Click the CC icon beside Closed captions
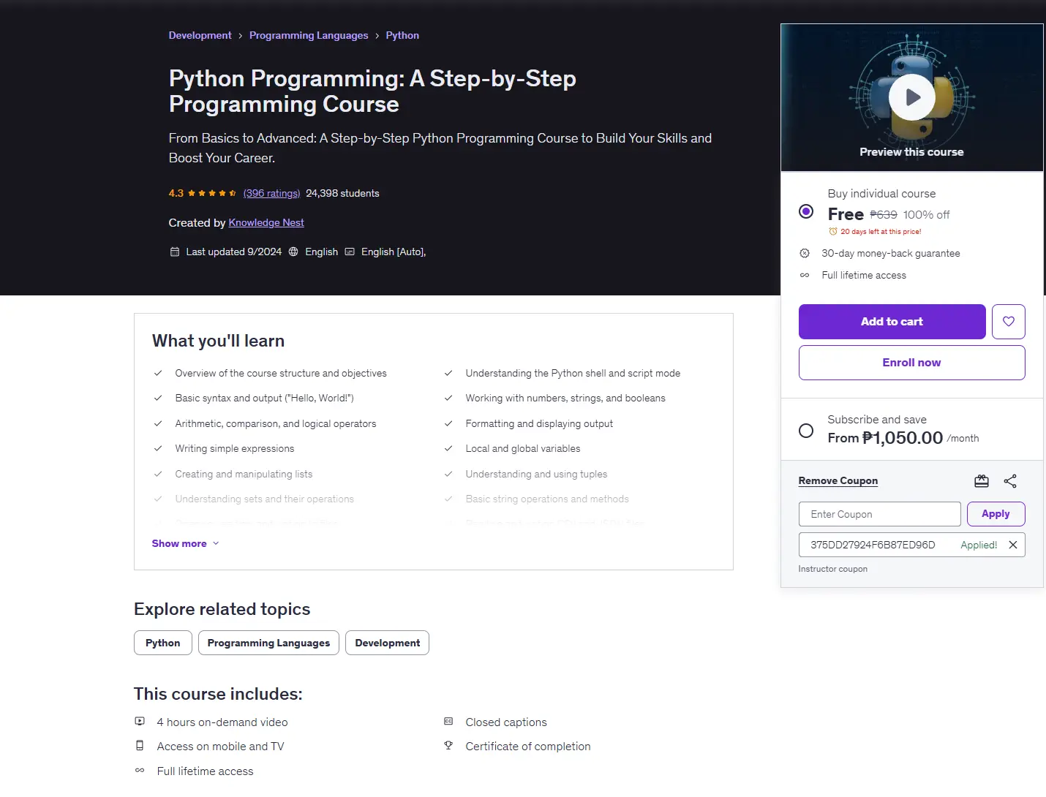 click(448, 722)
